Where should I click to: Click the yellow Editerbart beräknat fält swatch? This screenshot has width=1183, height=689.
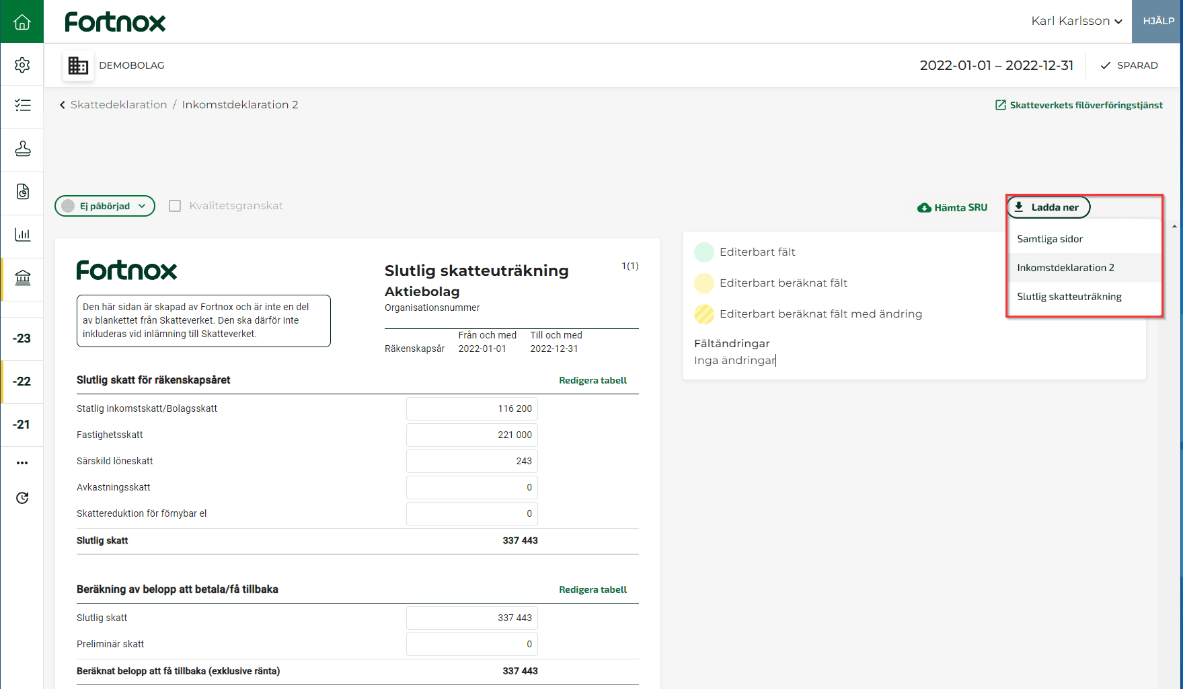tap(704, 283)
